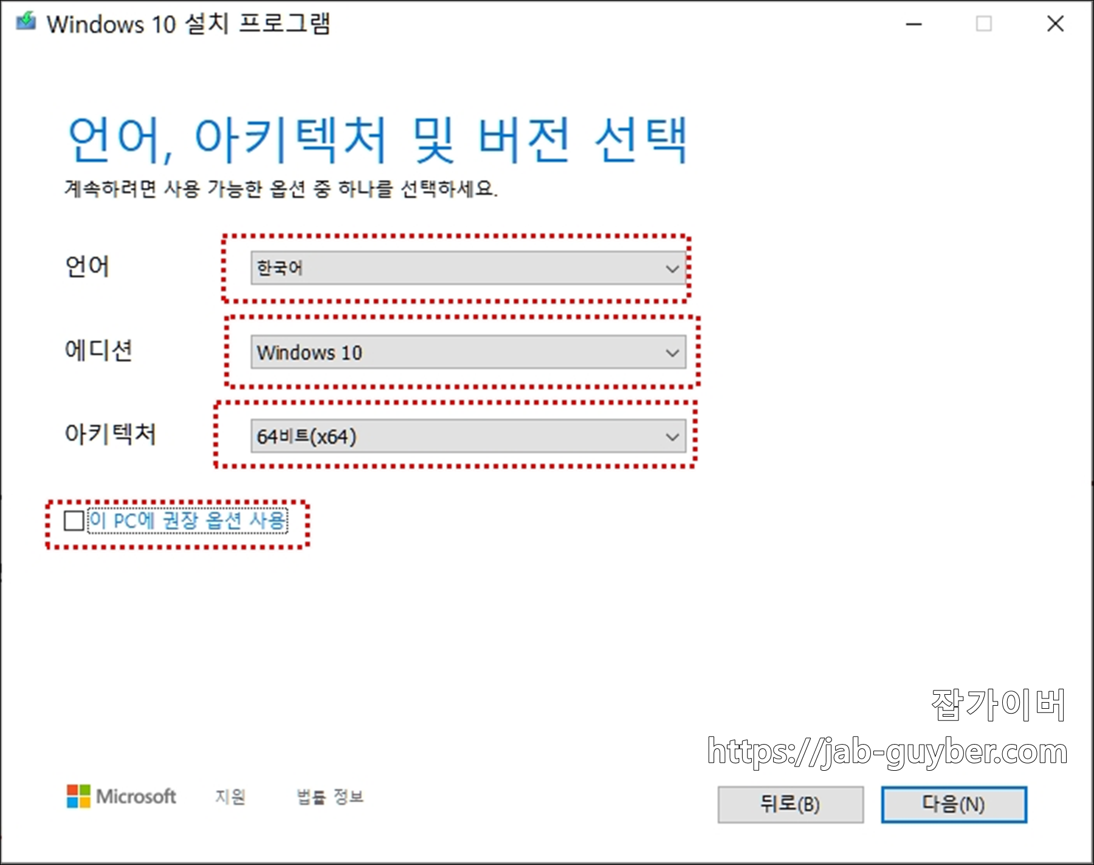
Task: Open the 에디션 Windows 10 dropdown
Action: pos(468,352)
